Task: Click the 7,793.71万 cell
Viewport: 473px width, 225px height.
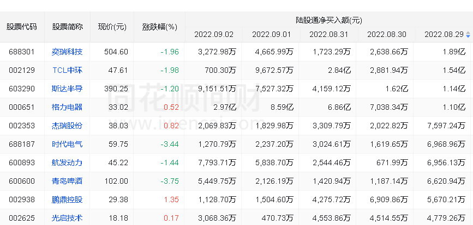Action: (217, 162)
